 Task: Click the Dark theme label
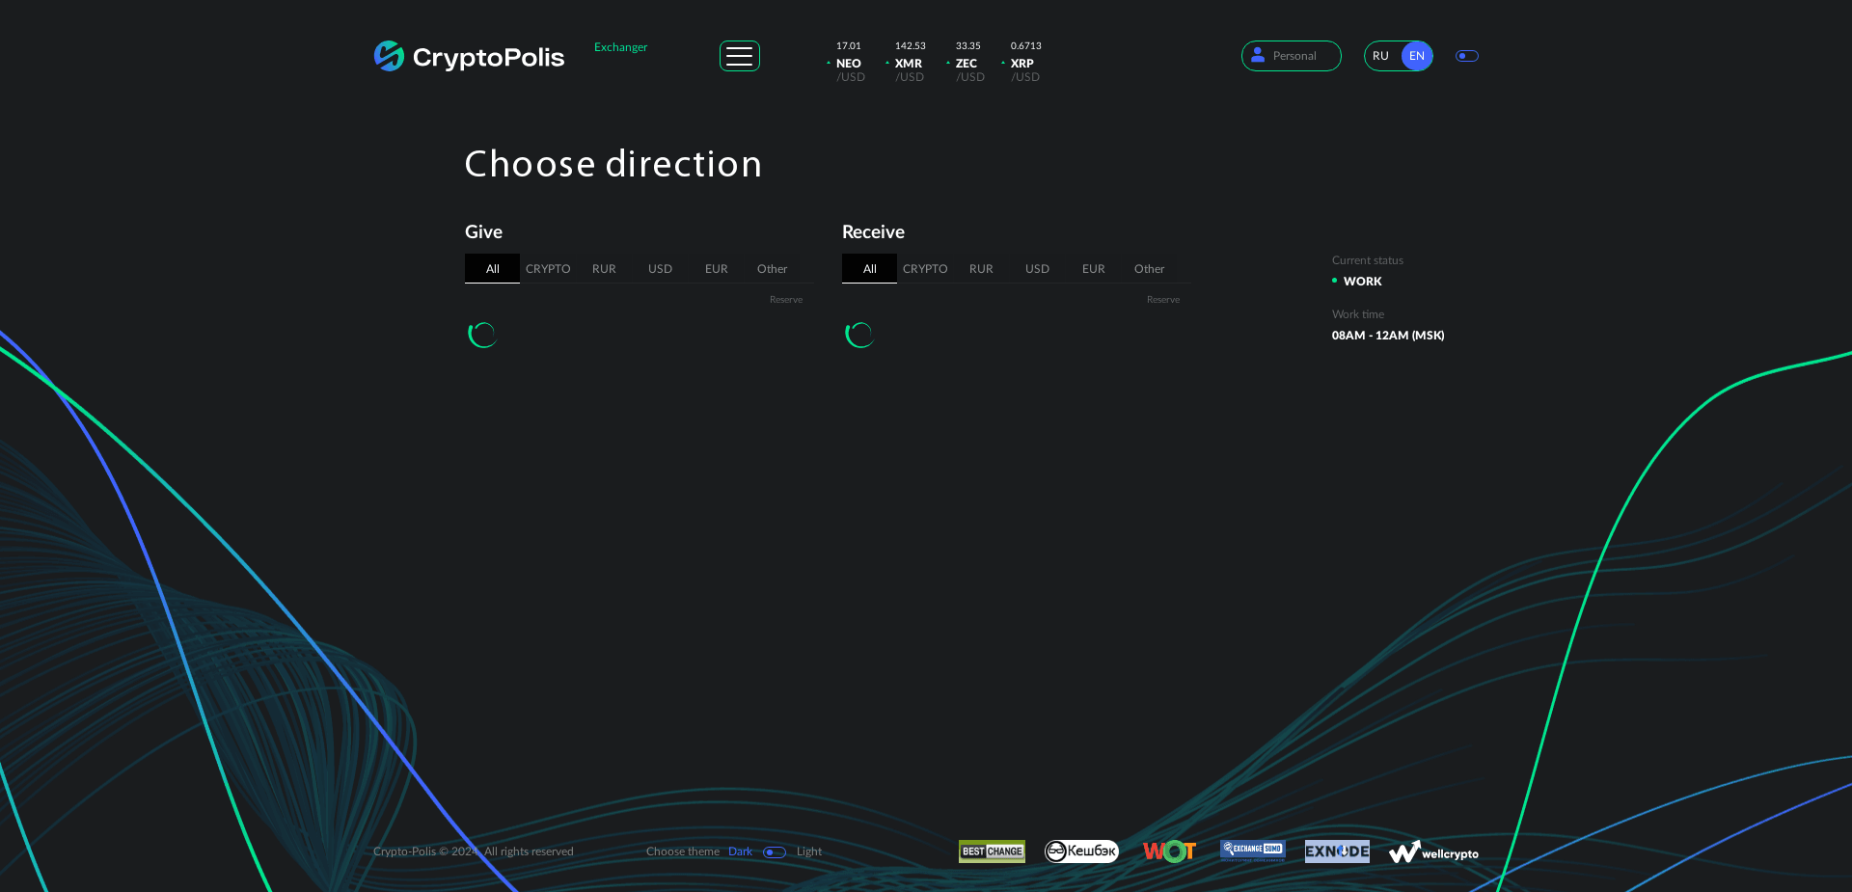(x=740, y=851)
